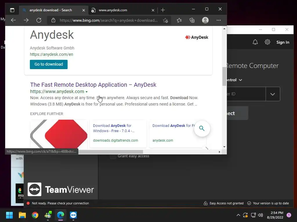
Task: Click the horizontal scrollbar right arrow
Action: [220, 152]
